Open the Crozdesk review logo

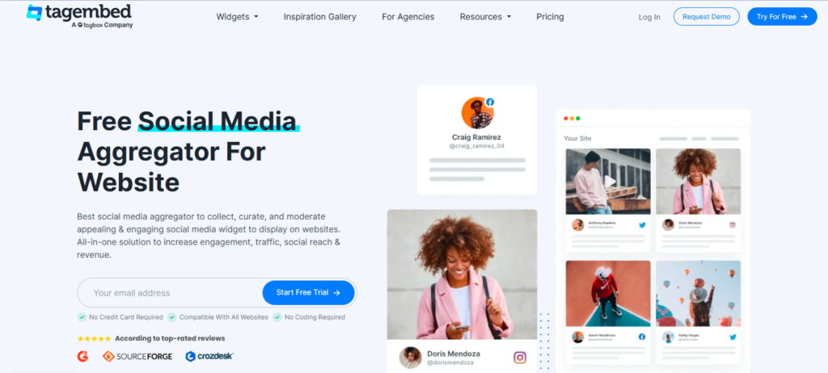(x=209, y=357)
